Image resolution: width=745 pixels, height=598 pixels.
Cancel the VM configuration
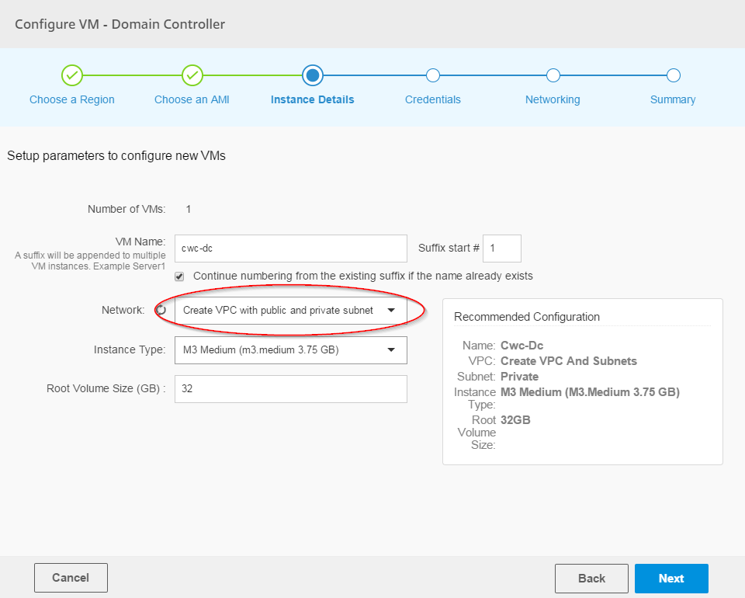point(71,578)
